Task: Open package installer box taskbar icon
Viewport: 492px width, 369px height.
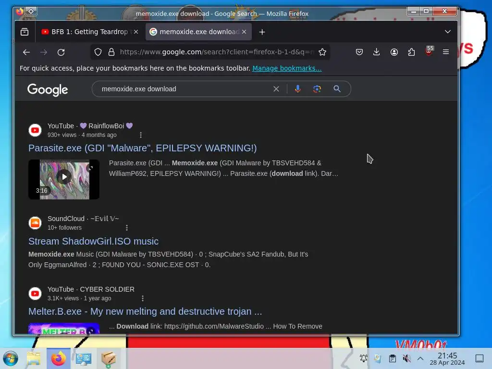Action: click(109, 358)
